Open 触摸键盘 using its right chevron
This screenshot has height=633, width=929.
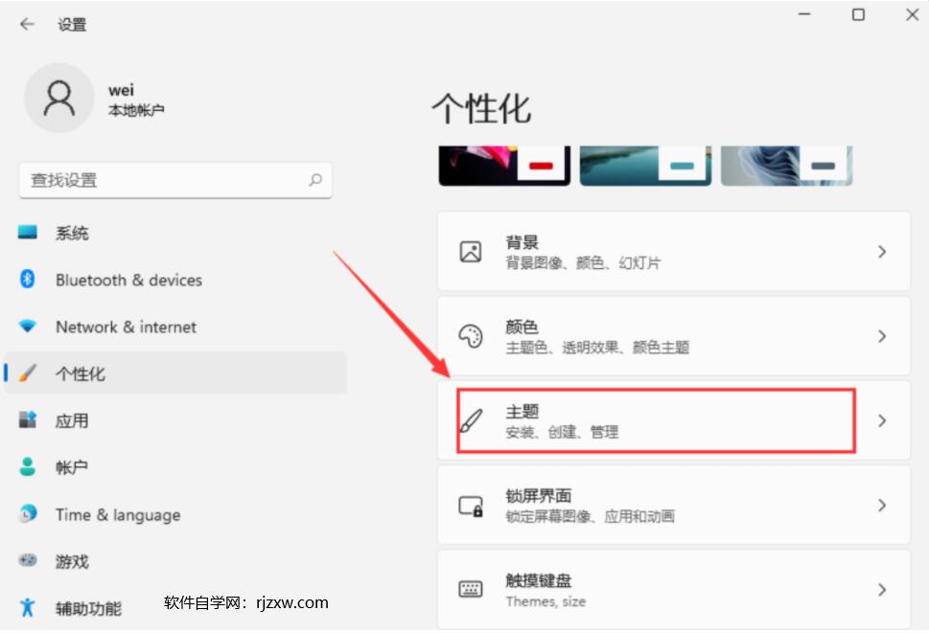(x=881, y=589)
